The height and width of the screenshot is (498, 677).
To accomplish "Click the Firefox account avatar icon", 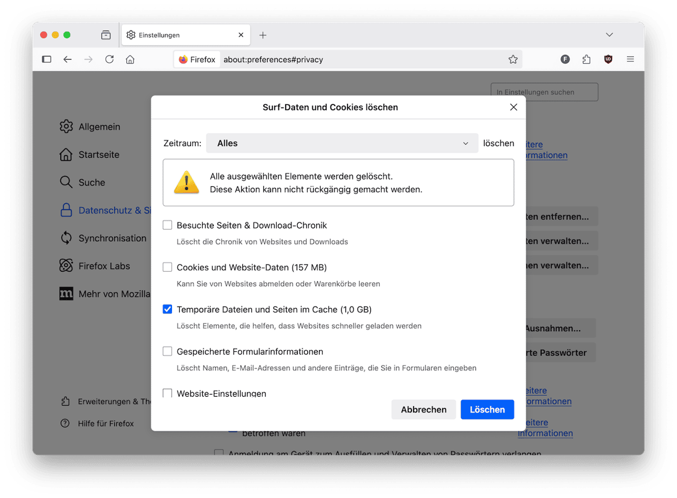I will pos(565,59).
